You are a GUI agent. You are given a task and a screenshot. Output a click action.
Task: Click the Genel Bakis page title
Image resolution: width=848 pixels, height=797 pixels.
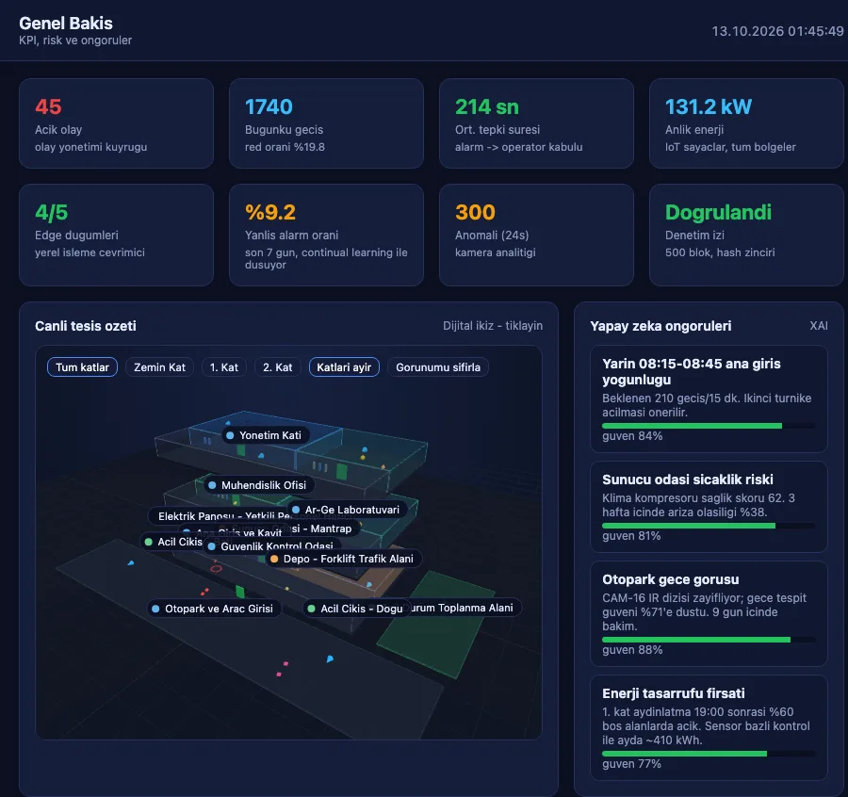(x=66, y=24)
